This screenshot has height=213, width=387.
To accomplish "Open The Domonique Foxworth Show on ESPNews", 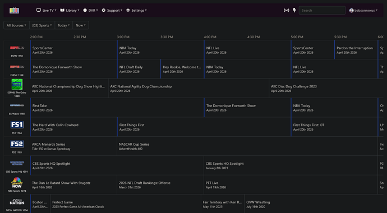I will (247, 108).
